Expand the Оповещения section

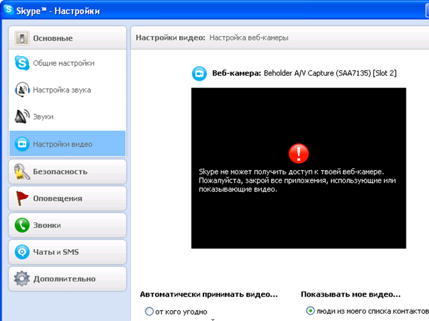pyautogui.click(x=67, y=199)
